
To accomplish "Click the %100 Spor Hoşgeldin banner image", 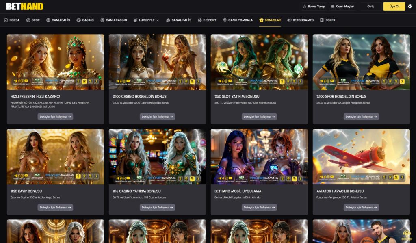I will coord(361,62).
